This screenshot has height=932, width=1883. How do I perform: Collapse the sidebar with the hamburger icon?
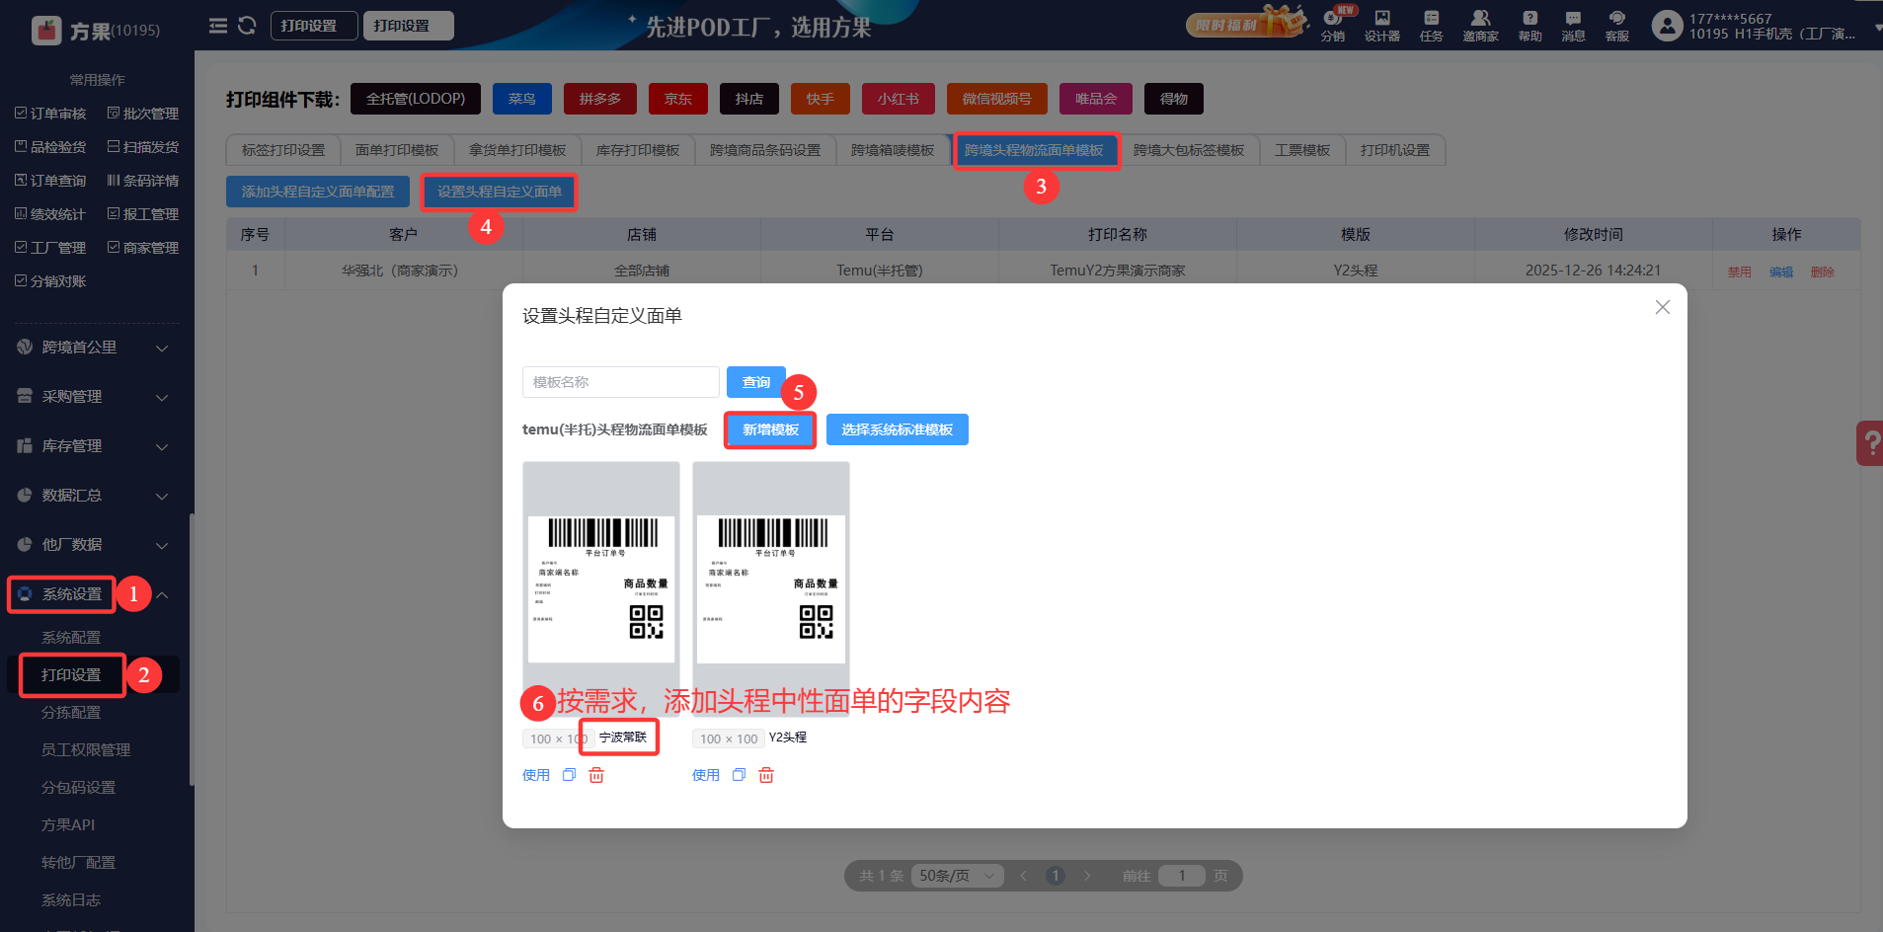(218, 26)
